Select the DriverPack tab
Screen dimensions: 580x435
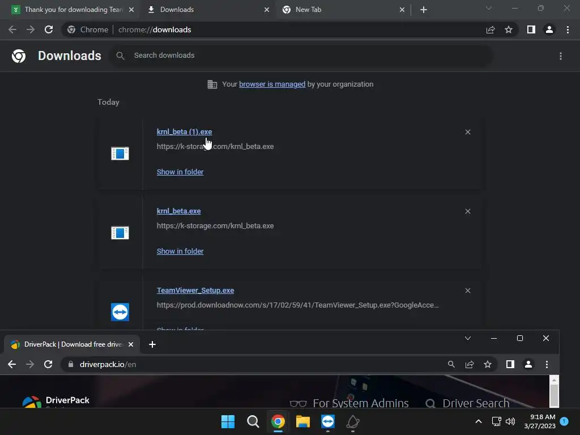click(72, 344)
